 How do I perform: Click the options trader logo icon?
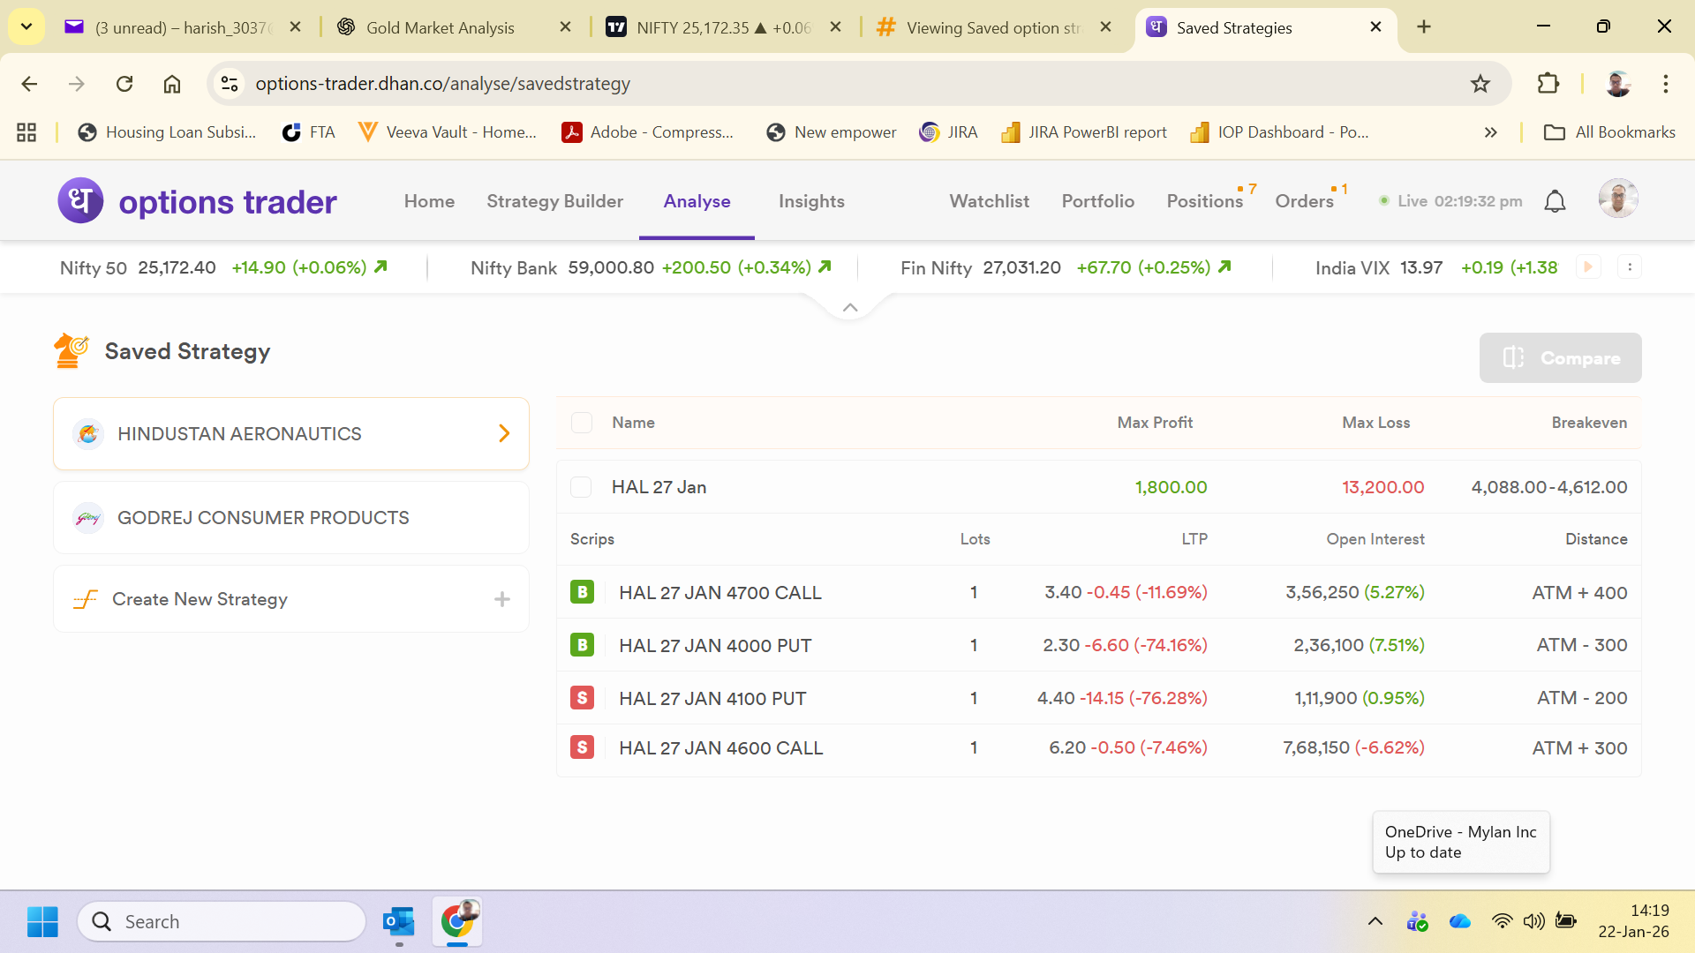pos(80,201)
